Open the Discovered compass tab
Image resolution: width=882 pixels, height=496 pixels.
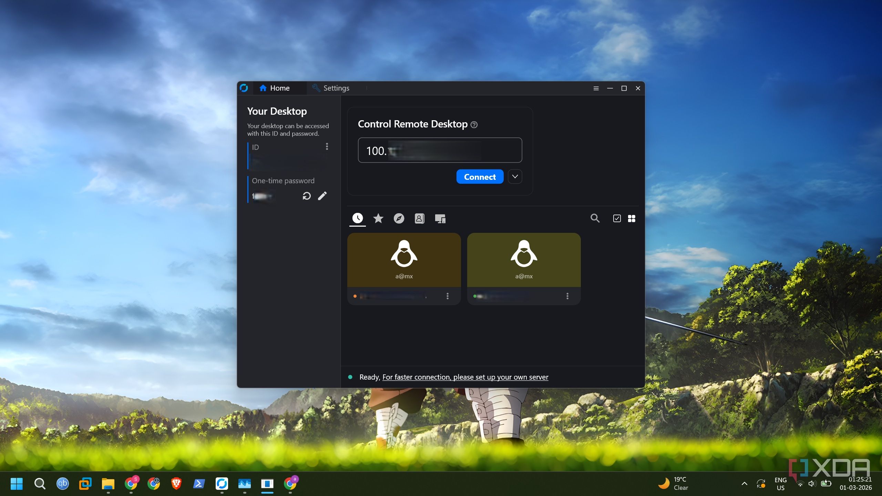pos(399,218)
